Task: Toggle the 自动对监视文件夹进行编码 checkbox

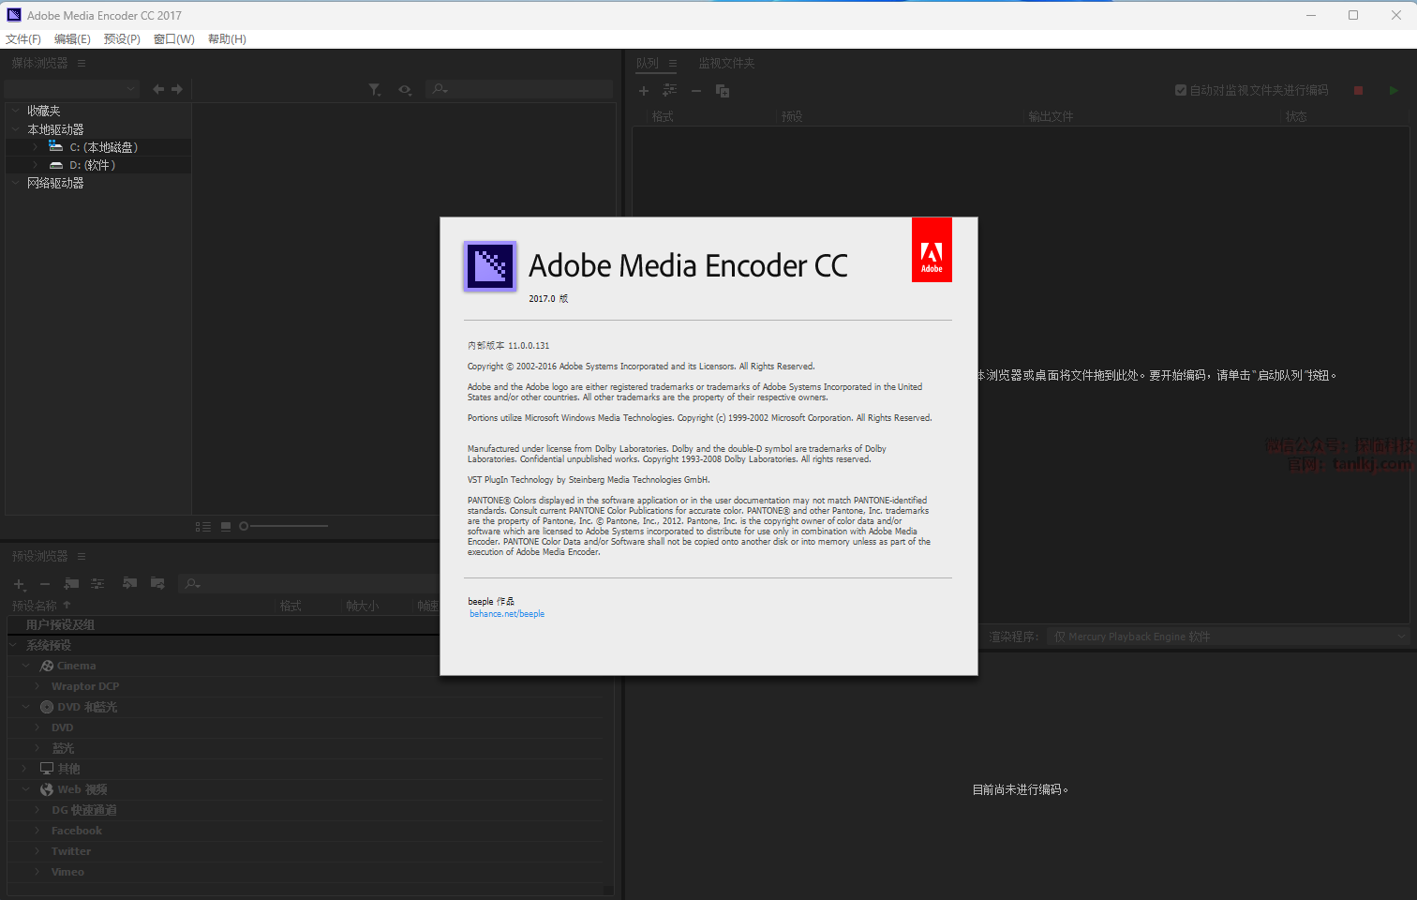Action: pyautogui.click(x=1181, y=91)
